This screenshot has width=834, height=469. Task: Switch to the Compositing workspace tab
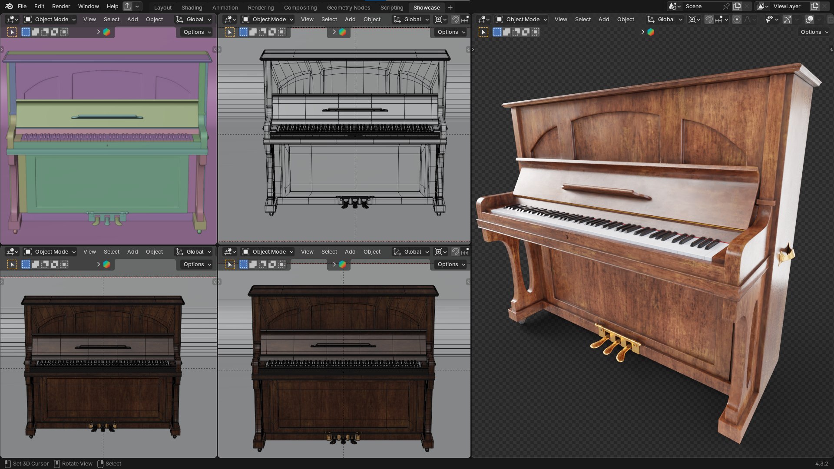(x=300, y=7)
